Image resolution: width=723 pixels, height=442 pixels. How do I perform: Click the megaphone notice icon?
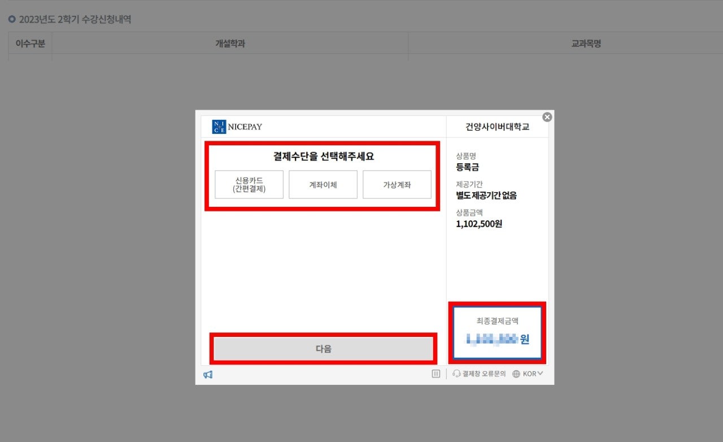(x=208, y=374)
